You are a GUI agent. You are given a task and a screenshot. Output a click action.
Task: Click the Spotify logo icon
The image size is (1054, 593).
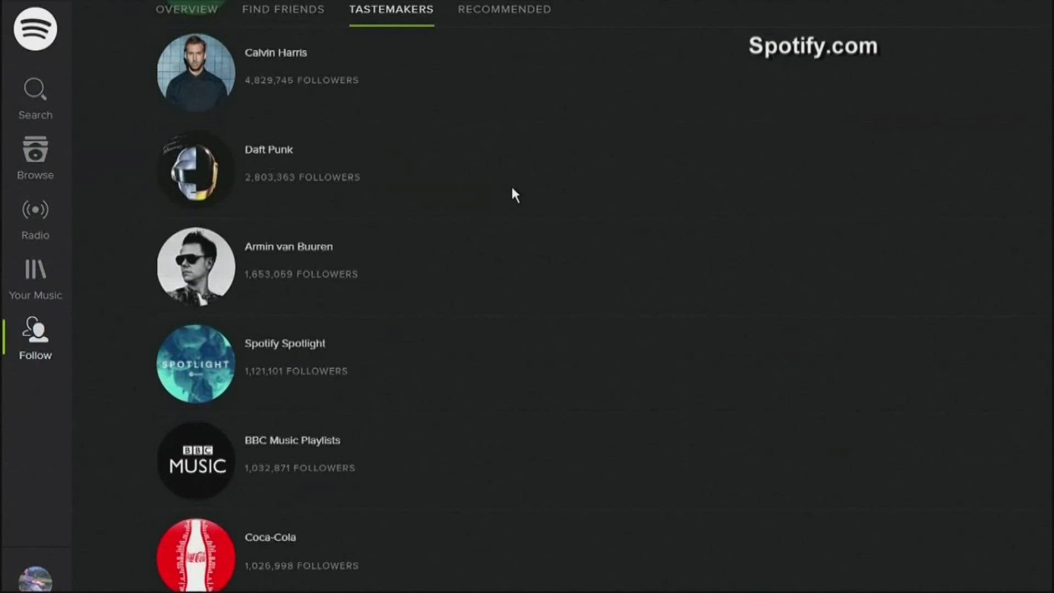pyautogui.click(x=35, y=29)
